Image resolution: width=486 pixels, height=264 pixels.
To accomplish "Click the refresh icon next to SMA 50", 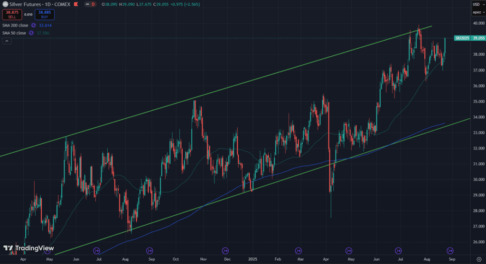I will pos(31,33).
